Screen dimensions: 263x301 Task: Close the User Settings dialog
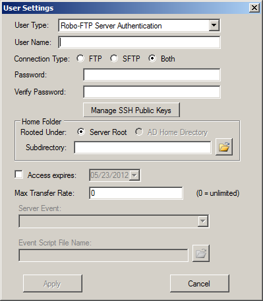254,8
